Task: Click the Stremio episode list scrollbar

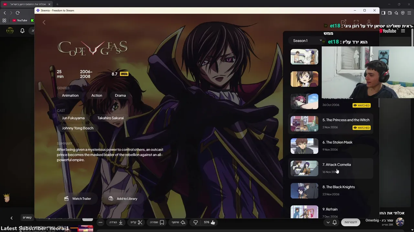Action: [378, 103]
